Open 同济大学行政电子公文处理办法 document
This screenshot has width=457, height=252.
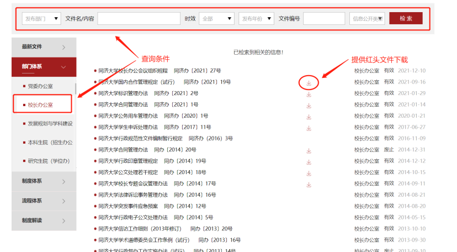pos(133,217)
